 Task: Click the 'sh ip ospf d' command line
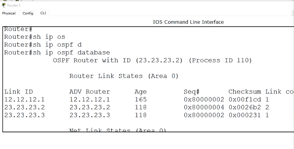click(x=43, y=45)
